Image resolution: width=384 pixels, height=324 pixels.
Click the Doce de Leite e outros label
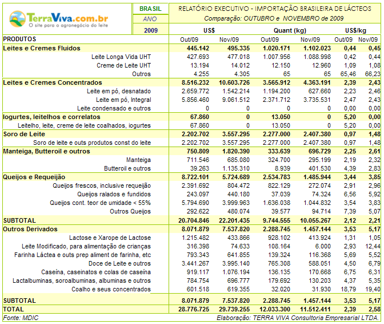tap(120, 263)
